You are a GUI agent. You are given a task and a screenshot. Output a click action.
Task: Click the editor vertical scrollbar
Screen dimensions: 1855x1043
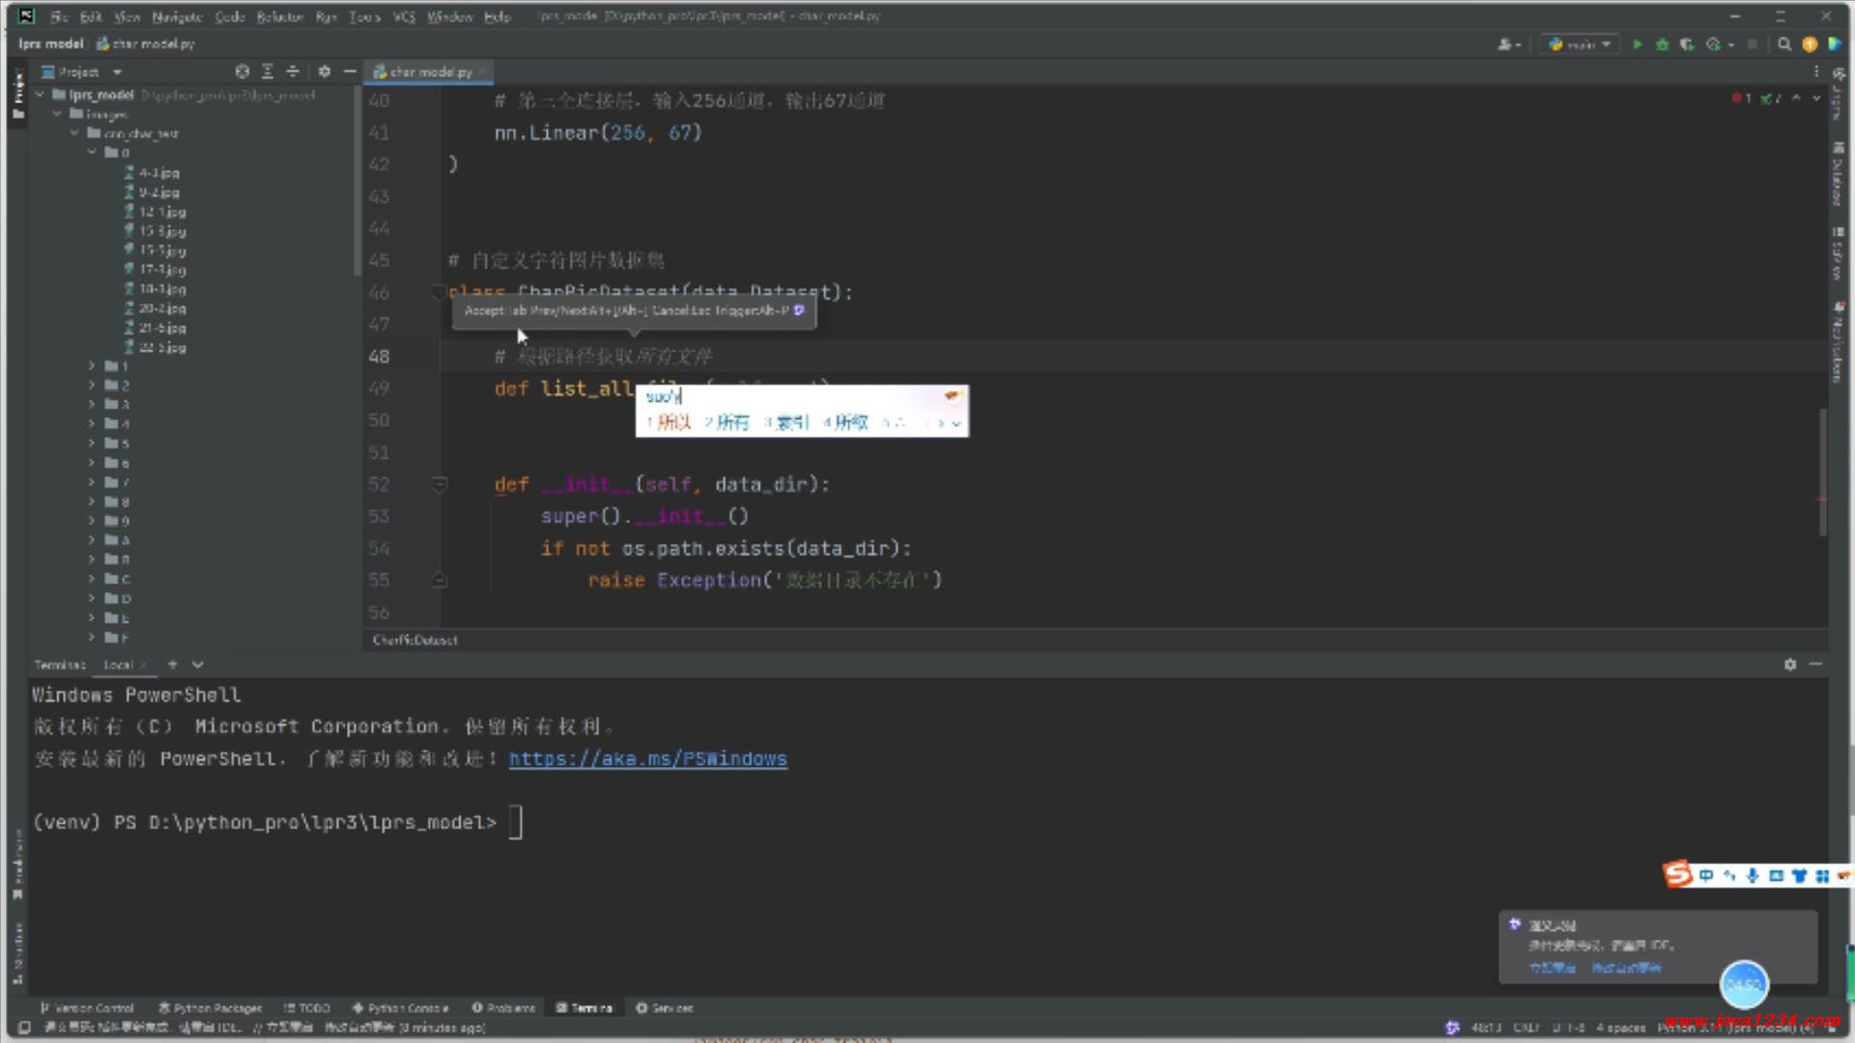[1823, 473]
